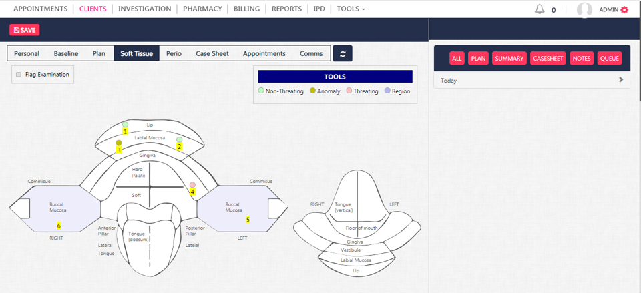Viewport: 641px width, 293px height.
Task: Enable the Flag Examination checkbox
Action: [19, 75]
